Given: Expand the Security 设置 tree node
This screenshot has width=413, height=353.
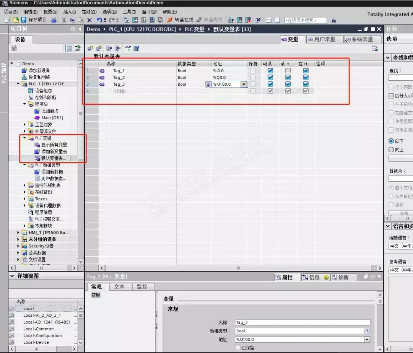Looking at the screenshot, I should pyautogui.click(x=18, y=246).
